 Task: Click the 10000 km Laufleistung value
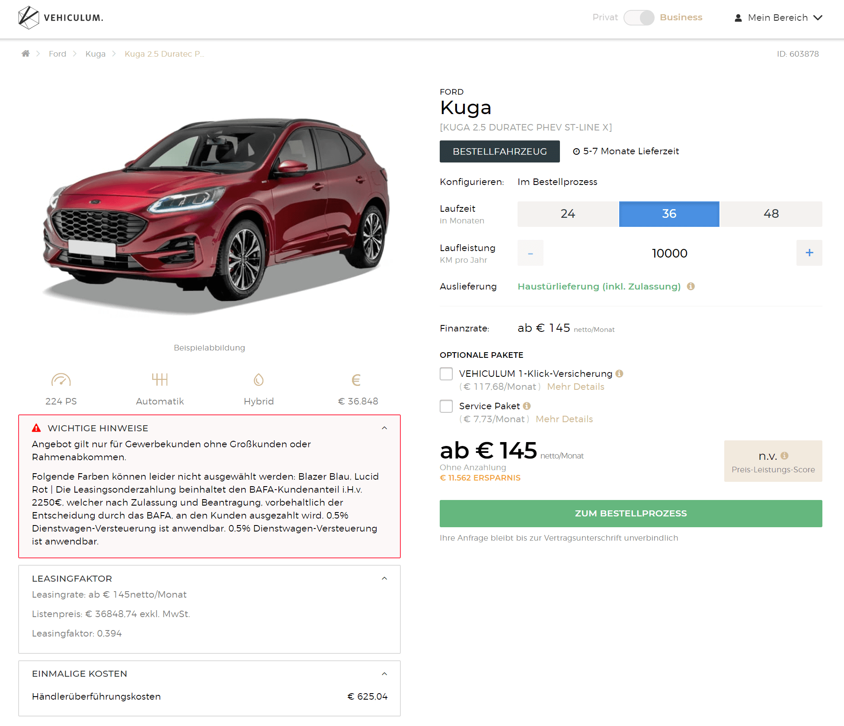(x=670, y=253)
